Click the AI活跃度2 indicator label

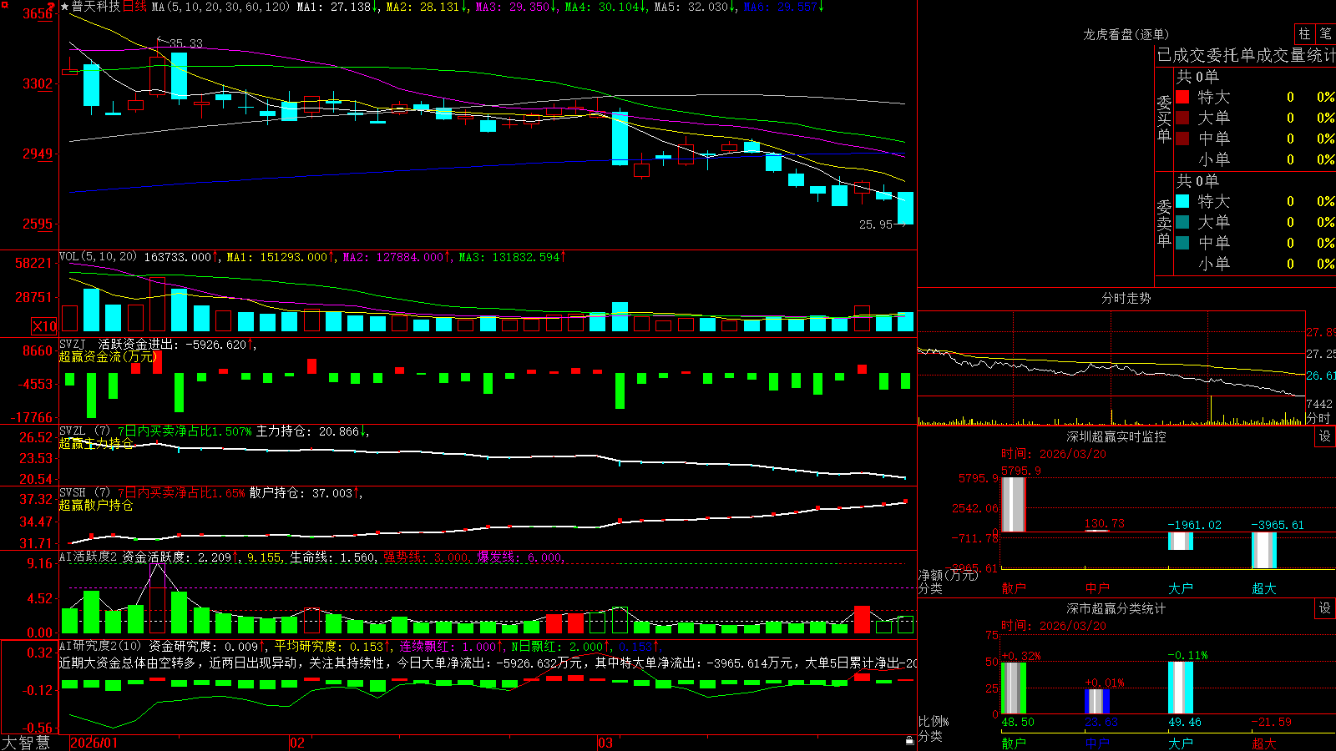point(88,557)
